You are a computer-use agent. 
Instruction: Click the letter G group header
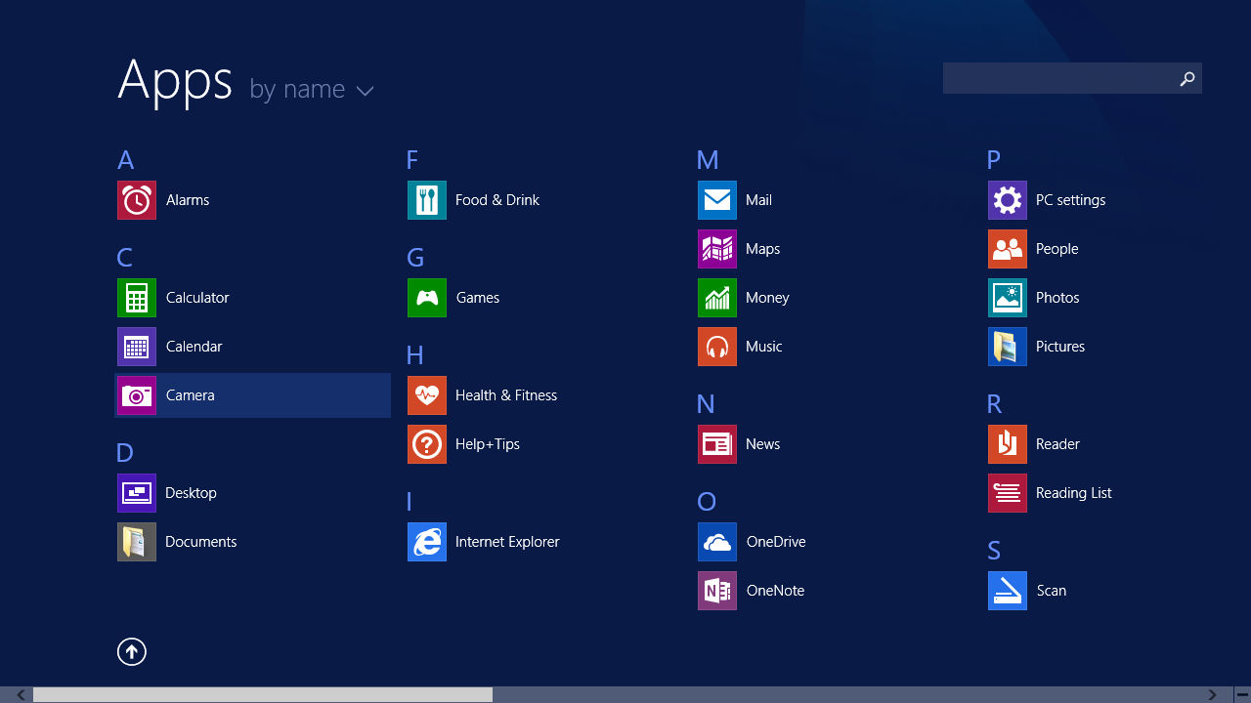[x=415, y=258]
